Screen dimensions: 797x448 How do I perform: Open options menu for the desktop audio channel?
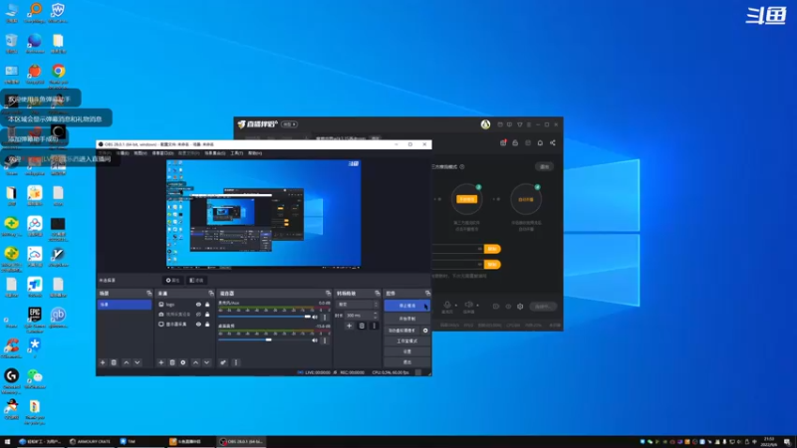click(x=325, y=340)
